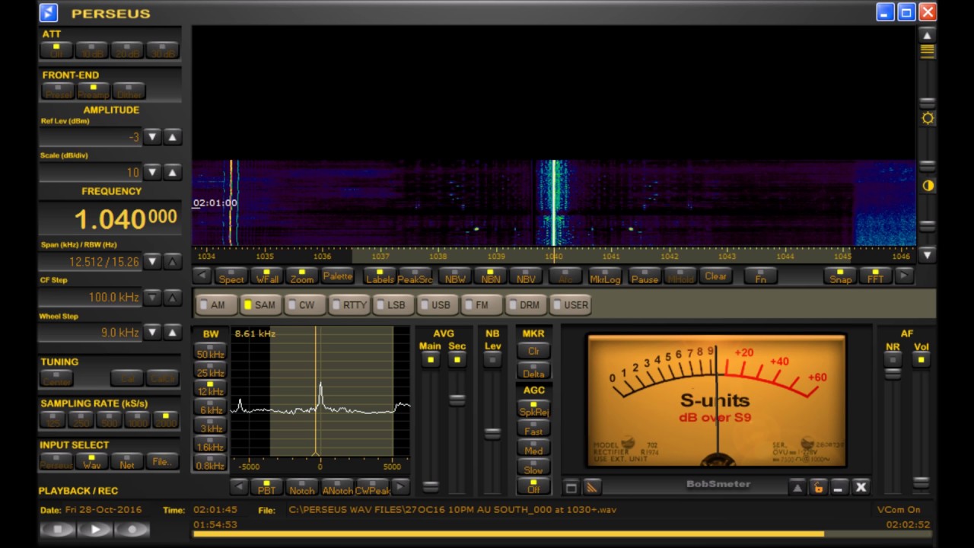The image size is (974, 548).
Task: Select 50 kHz bandwidth
Action: coord(210,352)
